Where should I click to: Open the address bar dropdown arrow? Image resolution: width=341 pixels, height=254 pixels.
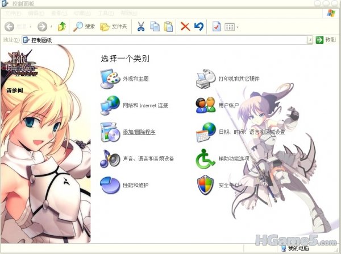310,40
